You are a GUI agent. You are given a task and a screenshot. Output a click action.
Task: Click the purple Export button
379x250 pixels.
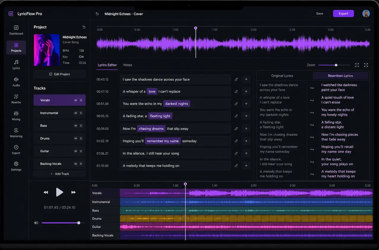point(343,14)
